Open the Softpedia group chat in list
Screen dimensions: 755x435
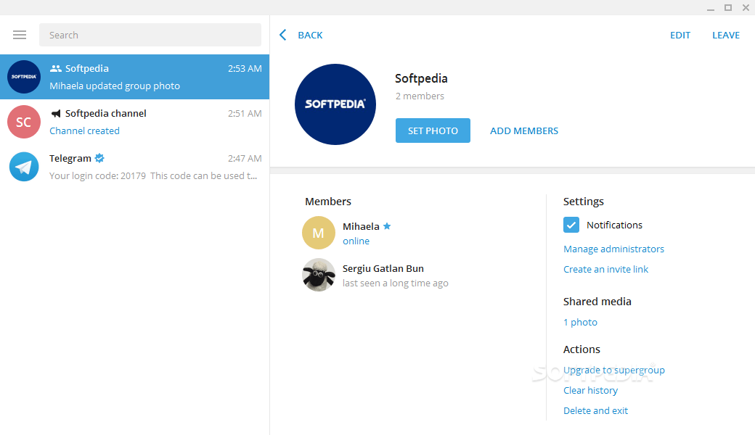tap(135, 77)
